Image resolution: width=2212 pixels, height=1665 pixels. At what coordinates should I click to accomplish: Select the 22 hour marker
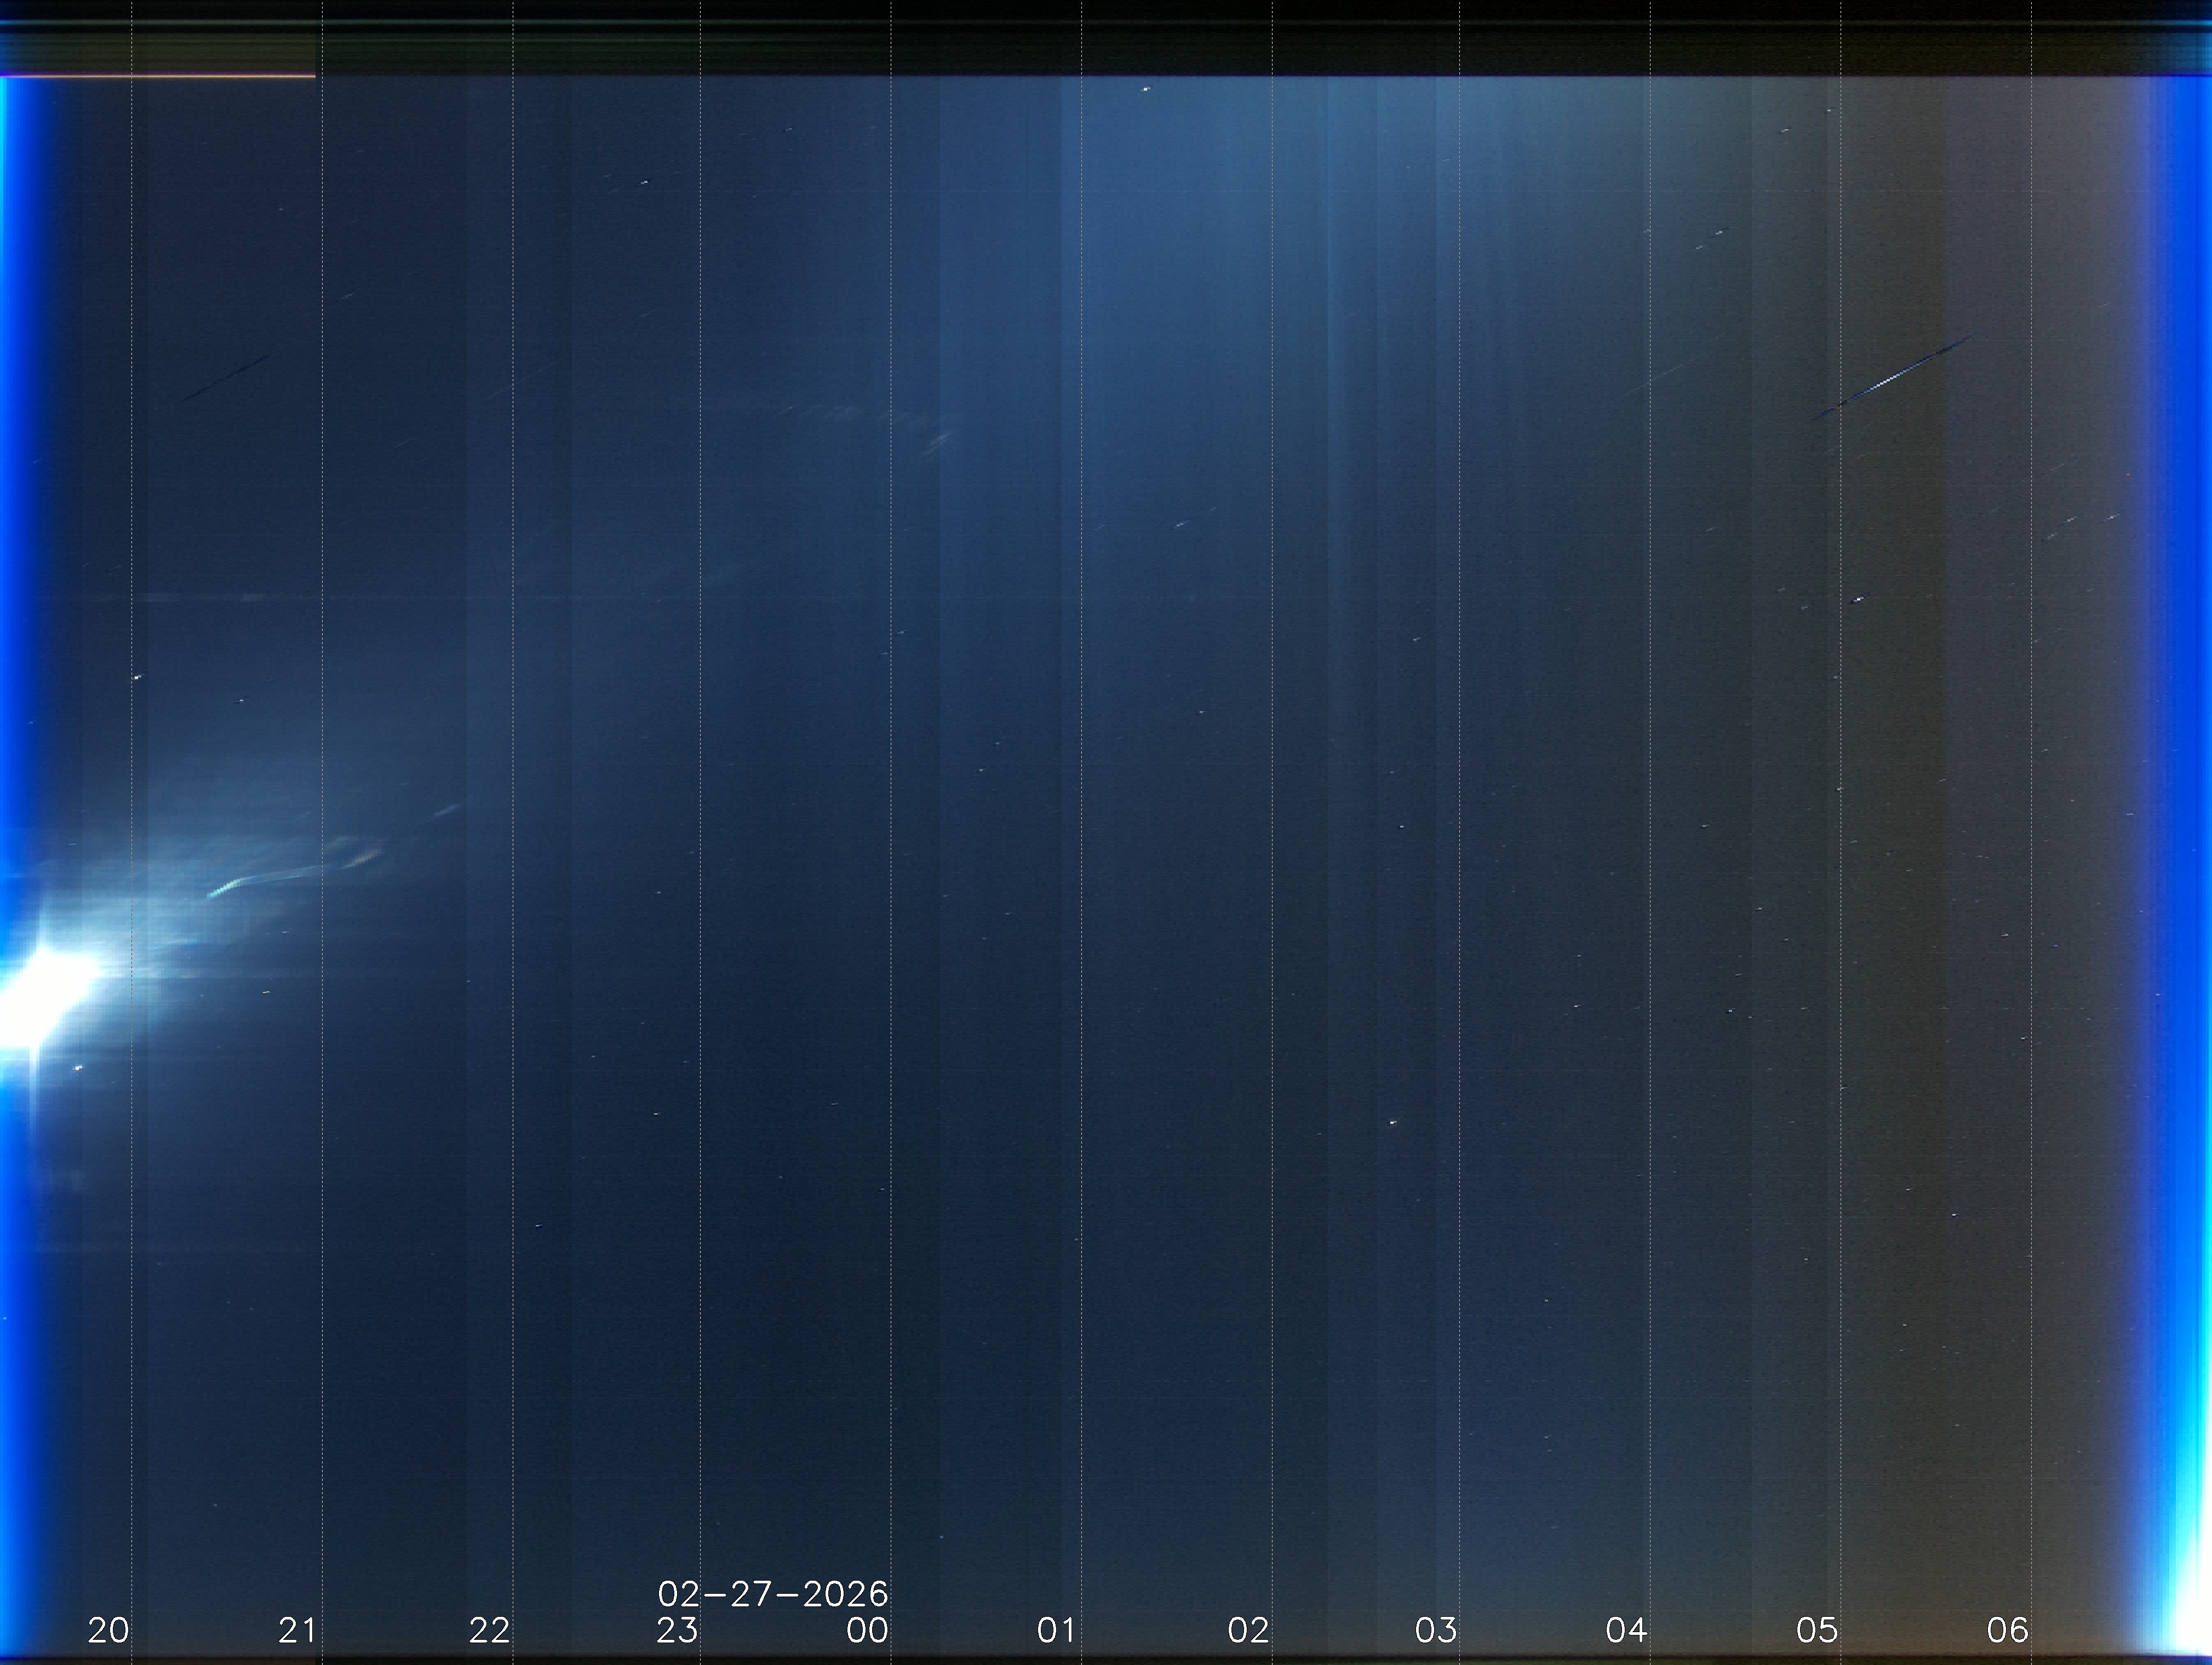tap(489, 1631)
